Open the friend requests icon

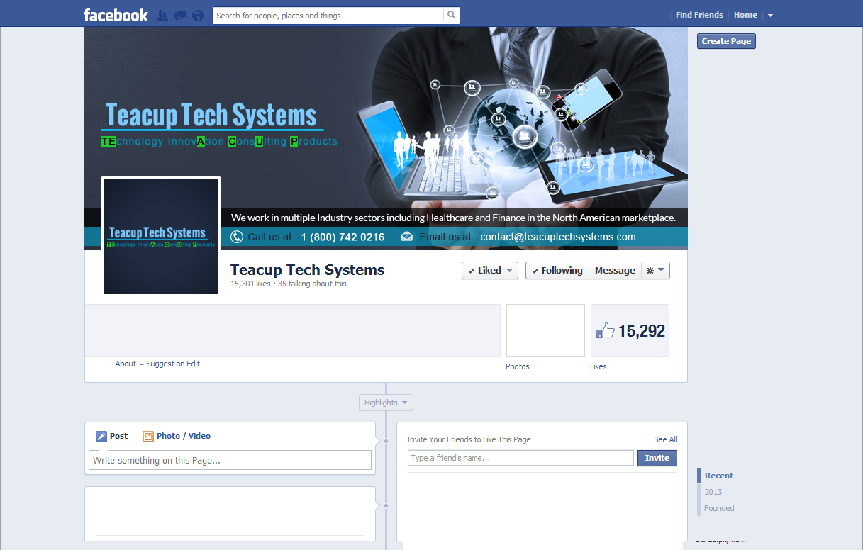click(x=162, y=14)
